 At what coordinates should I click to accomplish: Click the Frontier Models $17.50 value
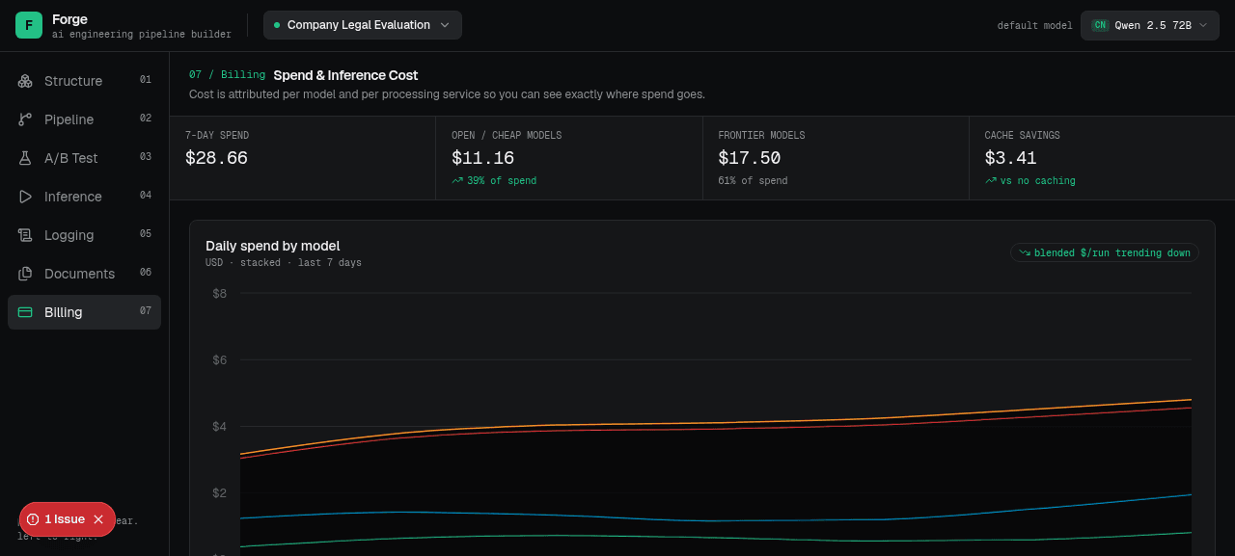[750, 158]
